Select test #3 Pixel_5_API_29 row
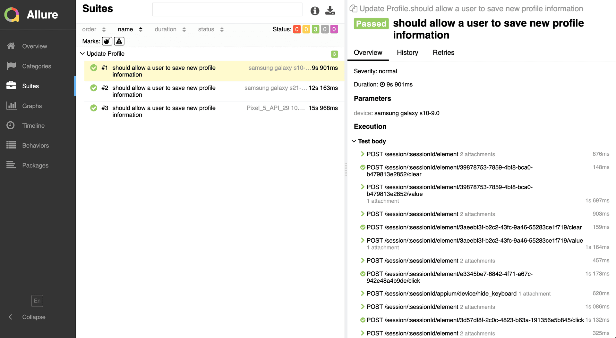Image resolution: width=616 pixels, height=338 pixels. (x=214, y=111)
